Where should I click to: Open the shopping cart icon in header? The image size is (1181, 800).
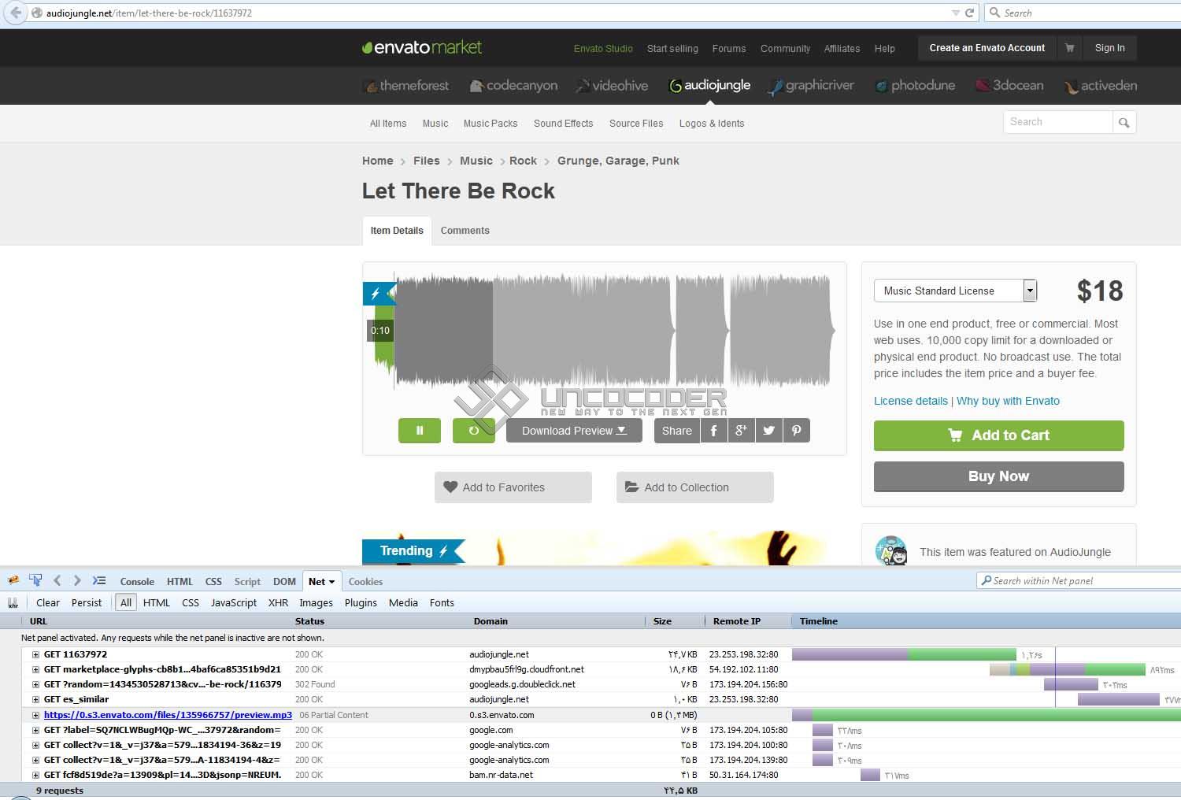click(x=1069, y=48)
